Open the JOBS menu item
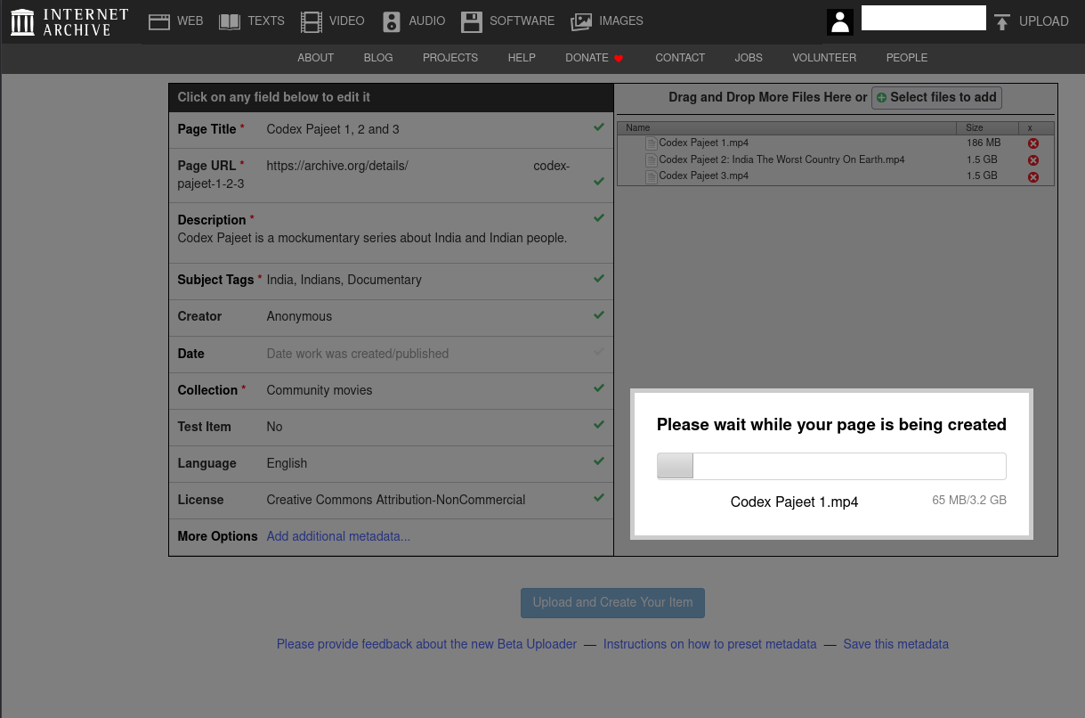 [x=749, y=58]
